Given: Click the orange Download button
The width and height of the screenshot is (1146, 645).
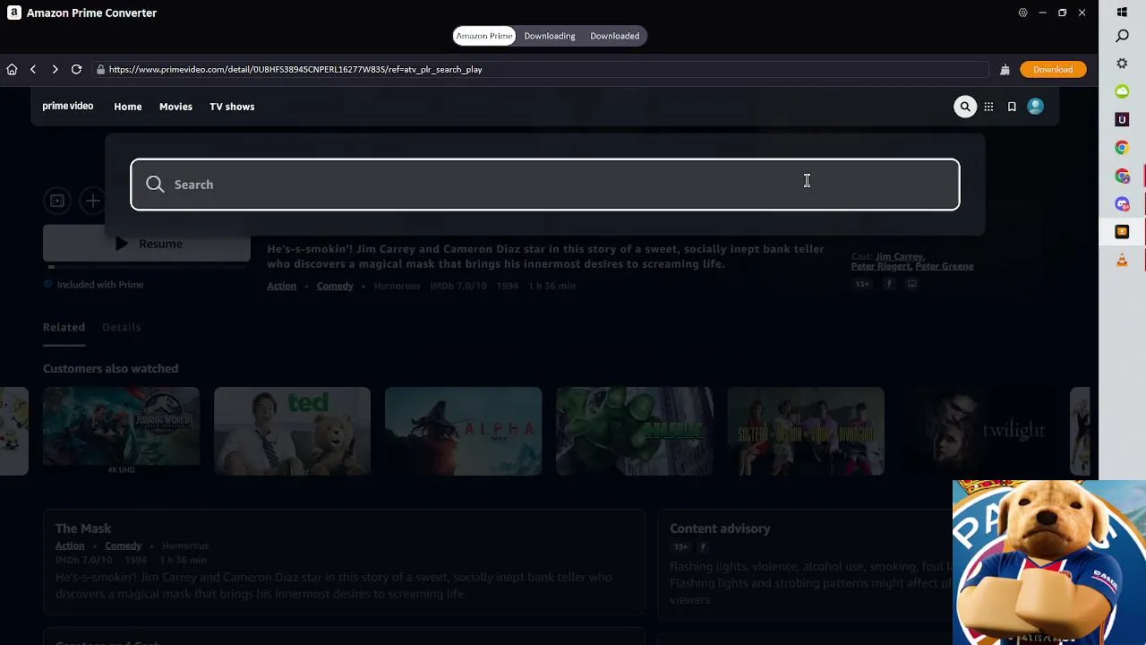Looking at the screenshot, I should coord(1053,69).
